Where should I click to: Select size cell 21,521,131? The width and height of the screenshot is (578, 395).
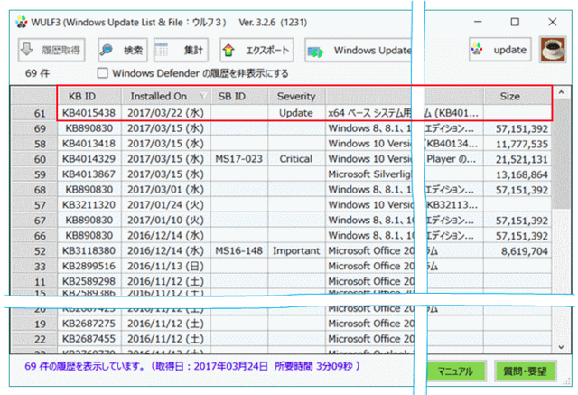pos(517,159)
